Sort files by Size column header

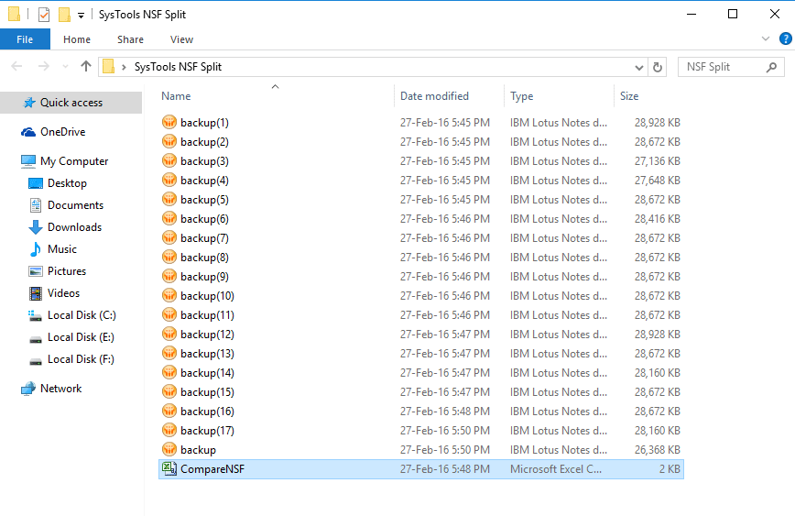[x=629, y=96]
